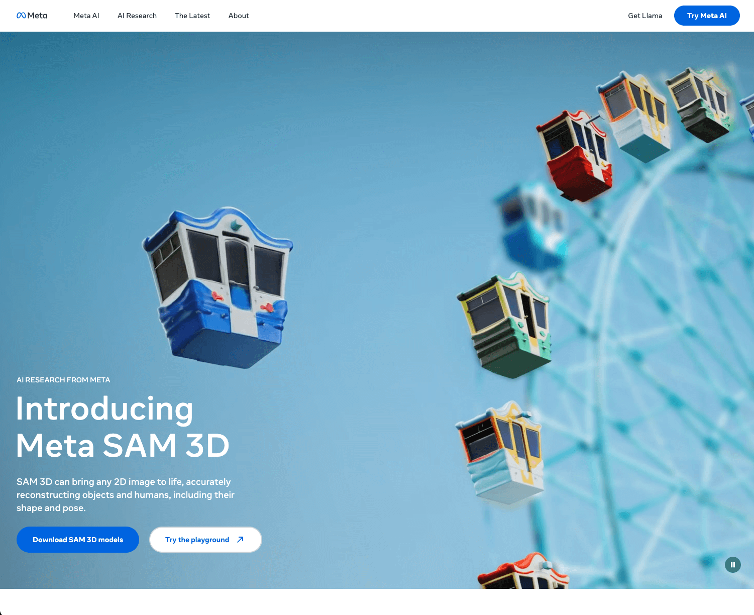This screenshot has width=754, height=615.
Task: Toggle video playback with the round control
Action: coord(732,565)
